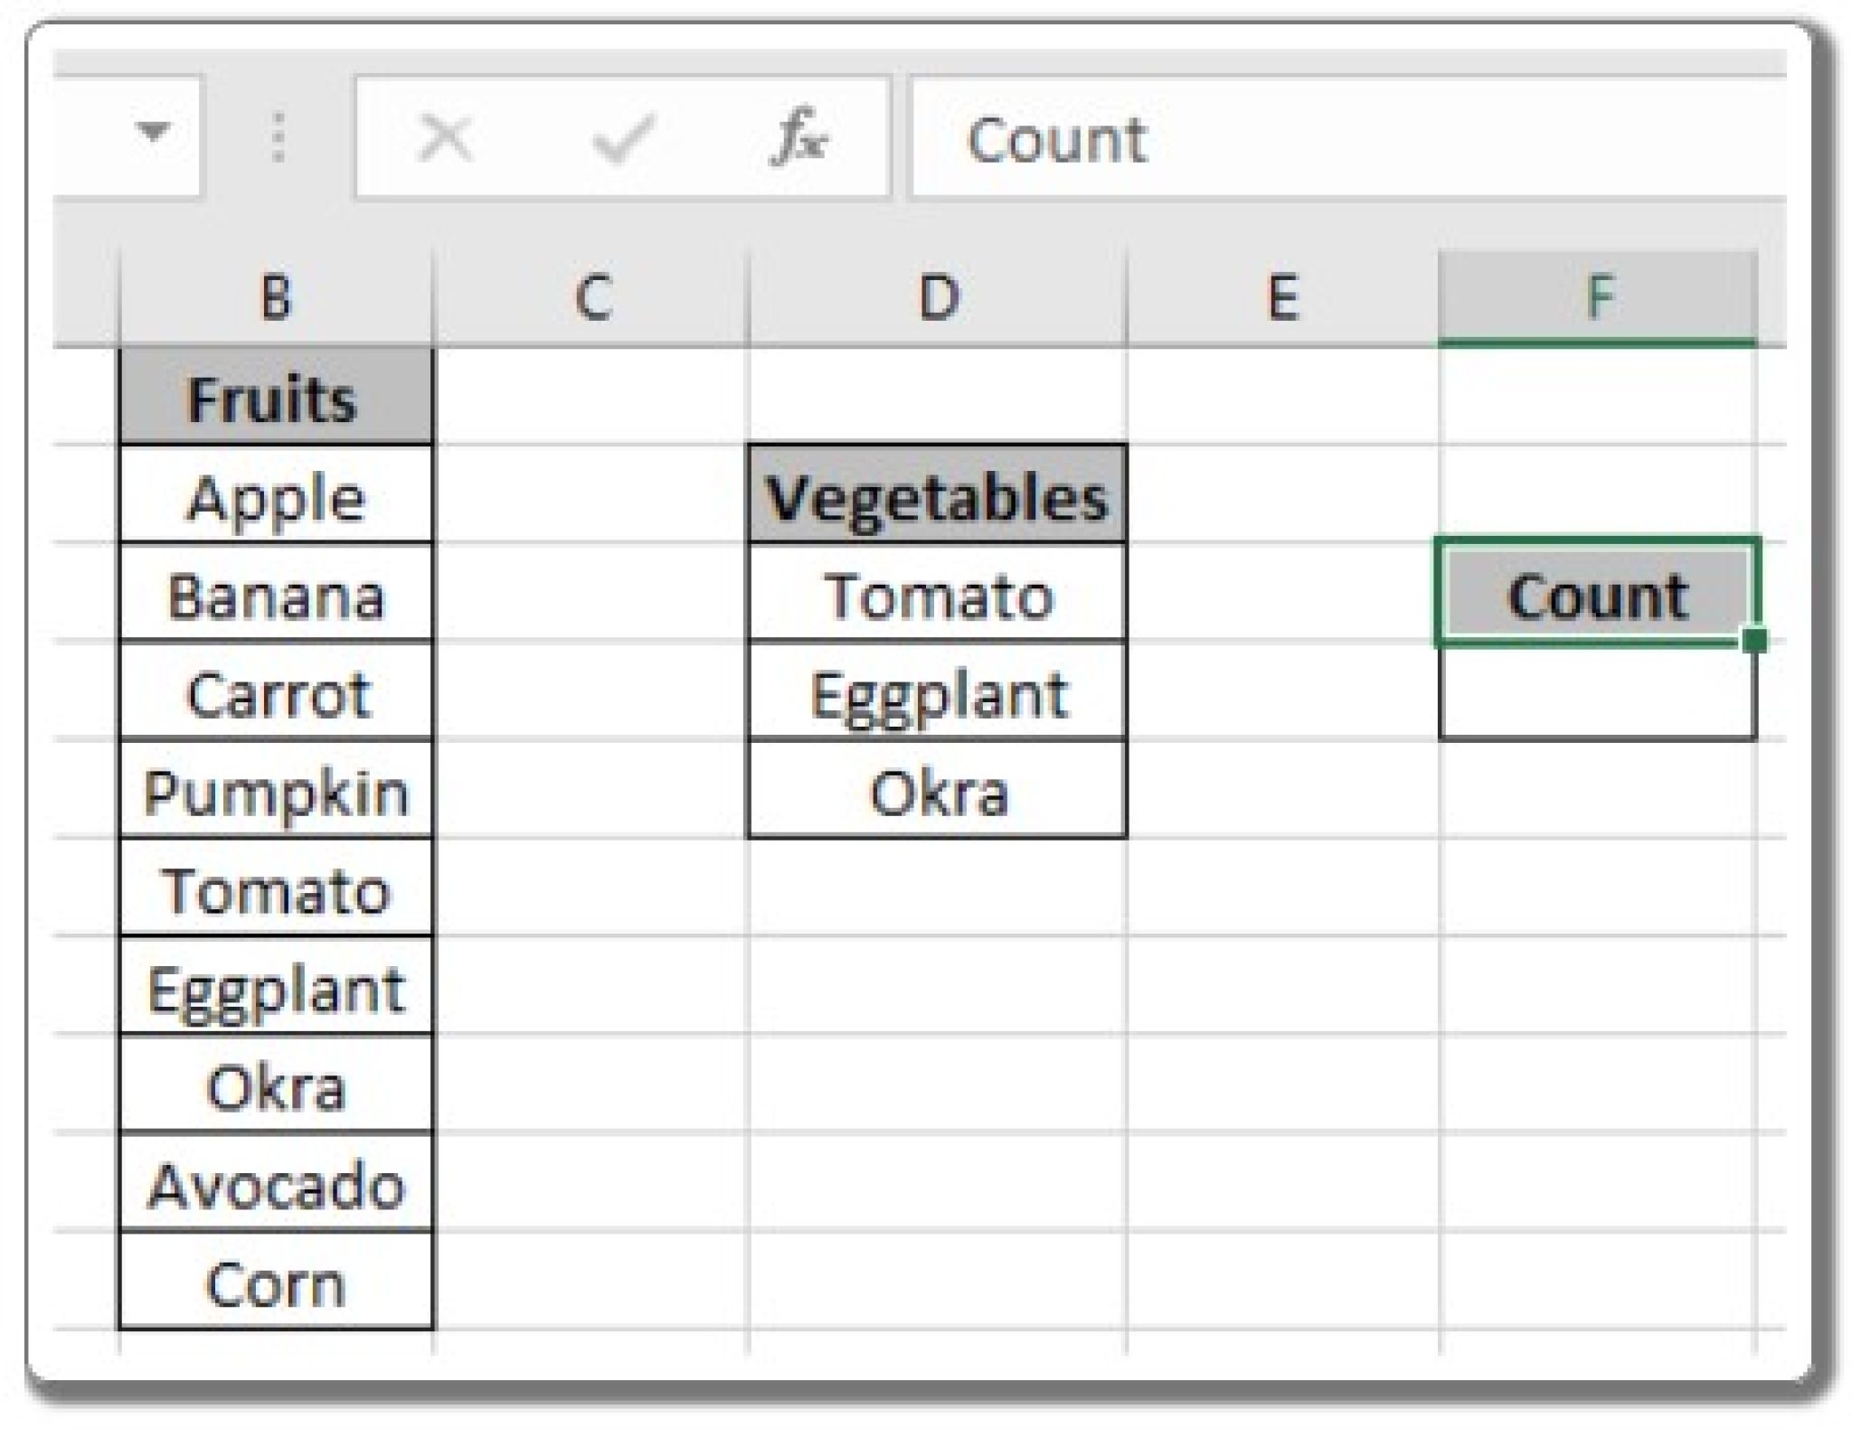Click the vertical ellipsis separator icon
1852x1437 pixels.
(278, 136)
